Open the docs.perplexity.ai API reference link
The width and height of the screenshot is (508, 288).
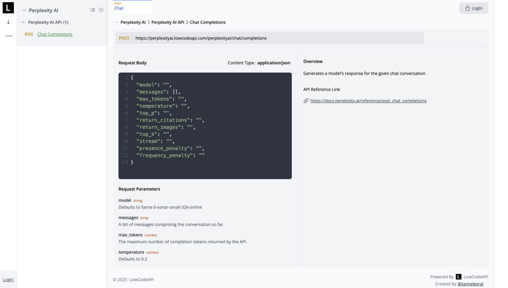point(368,101)
